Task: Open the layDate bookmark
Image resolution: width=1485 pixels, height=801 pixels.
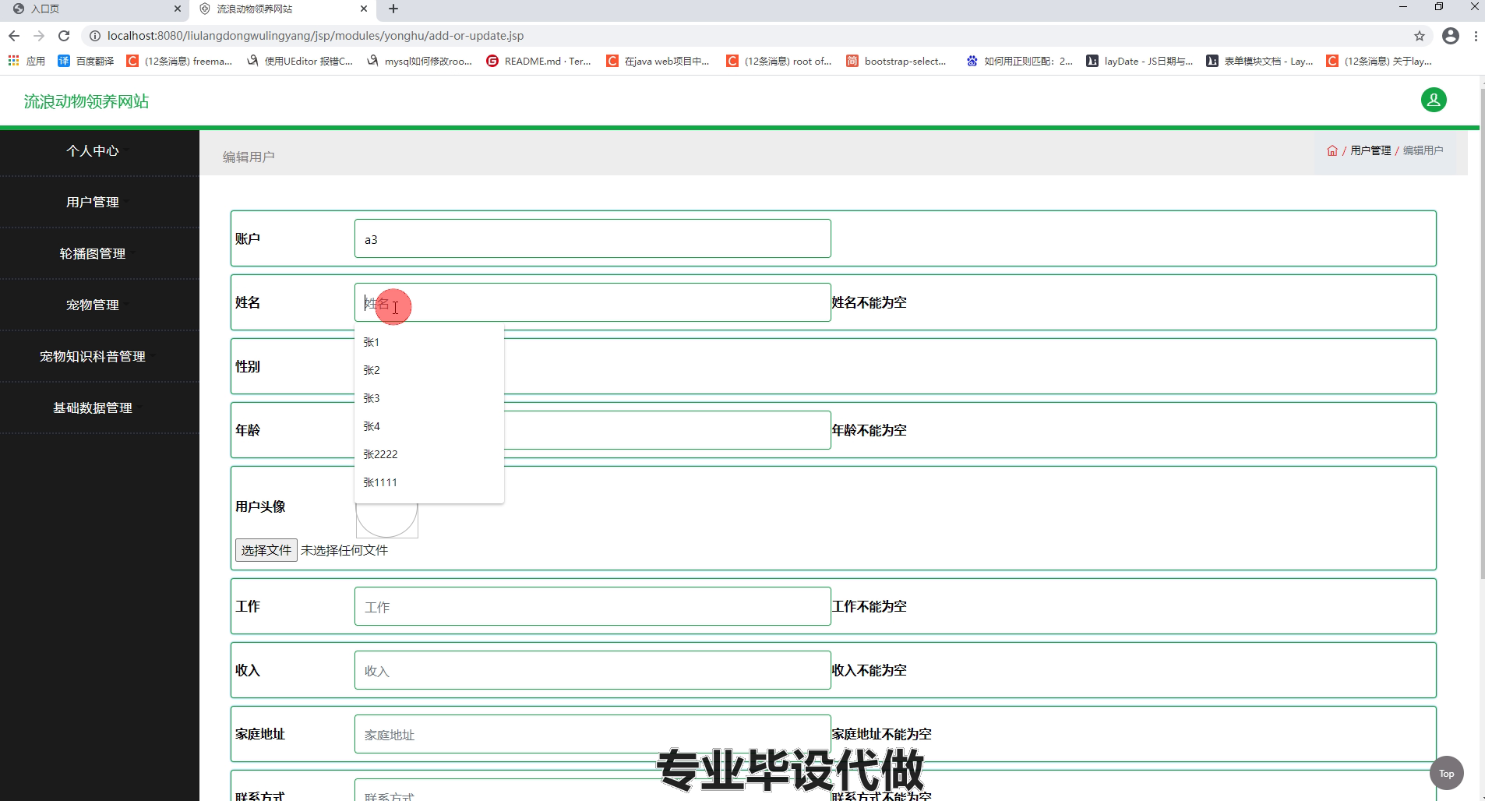Action: (1140, 61)
